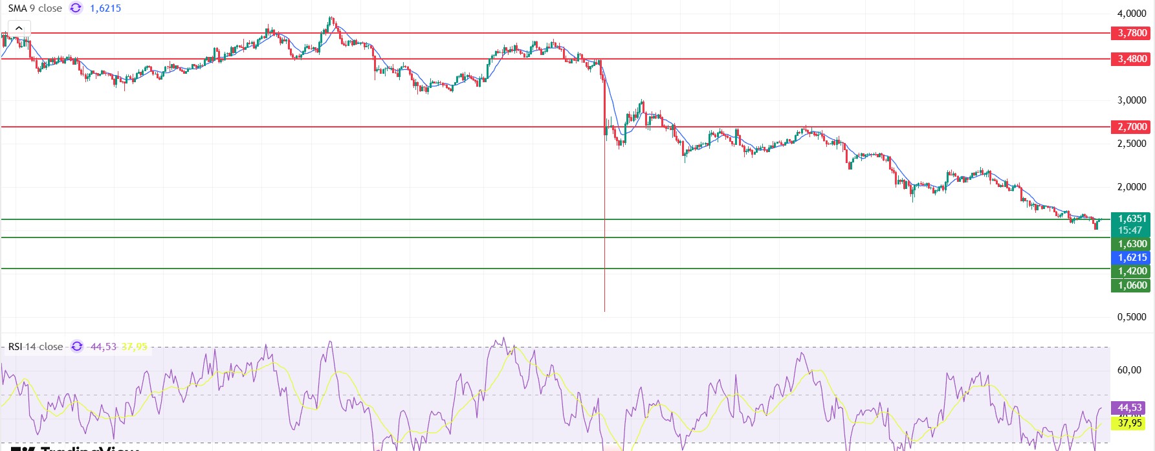
Task: Select the RSI 14 close indicator label
Action: (36, 347)
